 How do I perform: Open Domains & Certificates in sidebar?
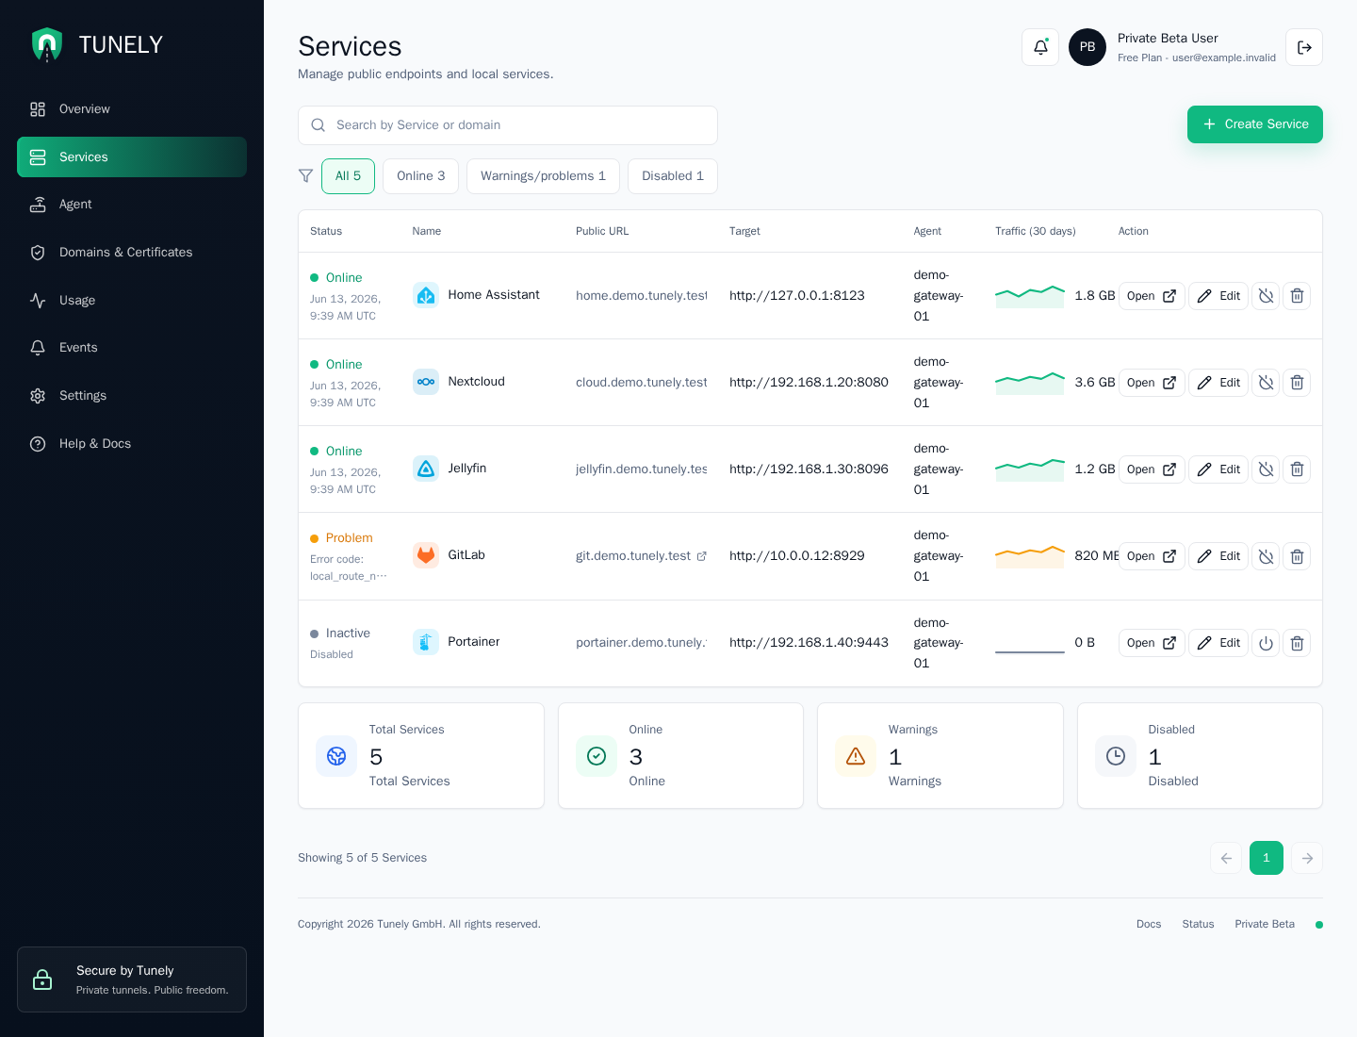[x=132, y=253]
